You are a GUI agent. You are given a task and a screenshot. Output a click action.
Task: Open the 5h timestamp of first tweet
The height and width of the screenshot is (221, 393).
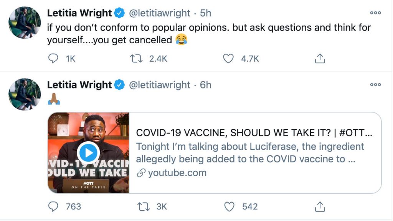(206, 13)
